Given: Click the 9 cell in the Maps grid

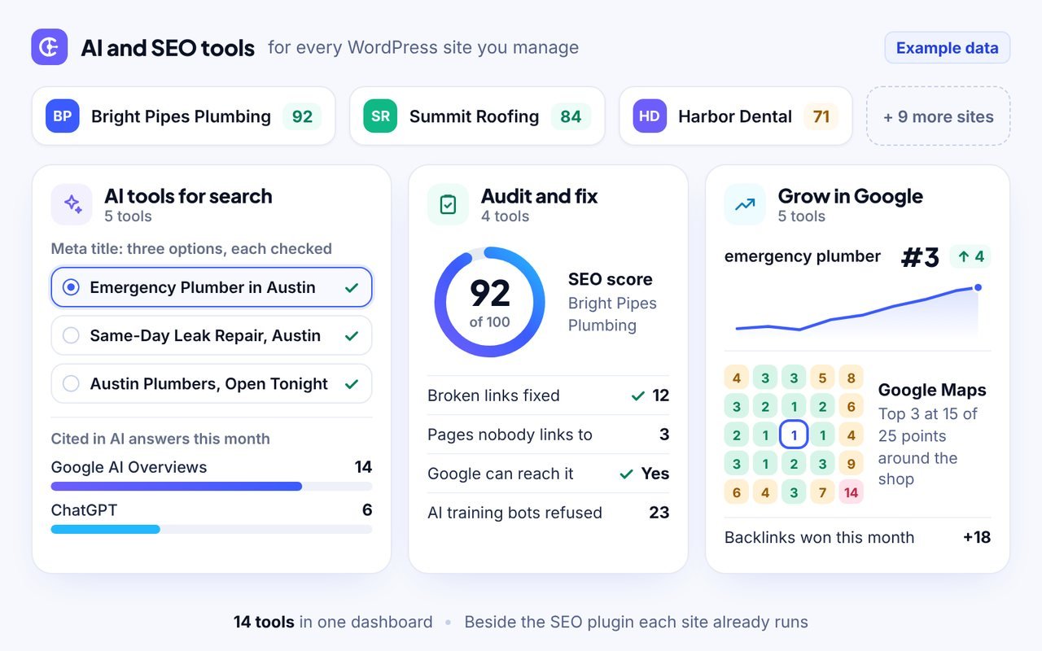Looking at the screenshot, I should tap(851, 463).
